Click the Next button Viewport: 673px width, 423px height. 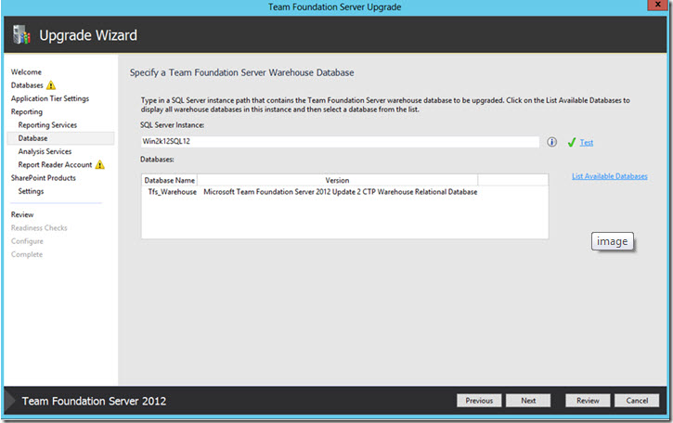(x=528, y=400)
